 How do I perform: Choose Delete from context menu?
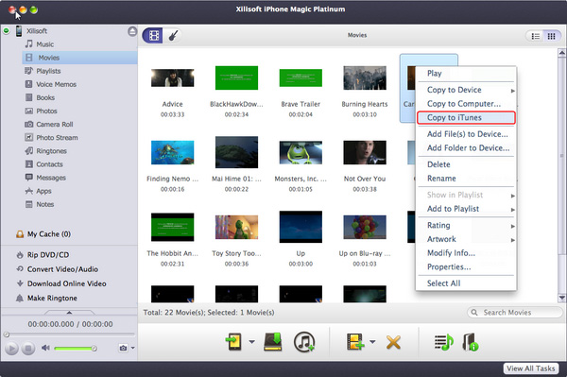click(466, 164)
